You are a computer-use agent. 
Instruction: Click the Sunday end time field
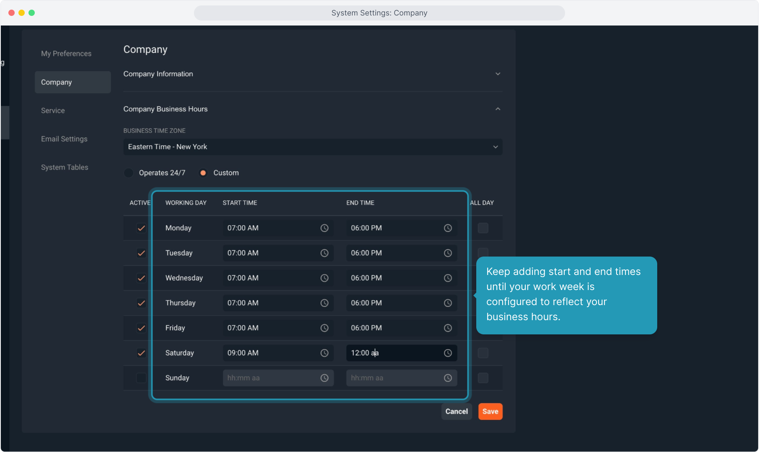click(x=394, y=378)
